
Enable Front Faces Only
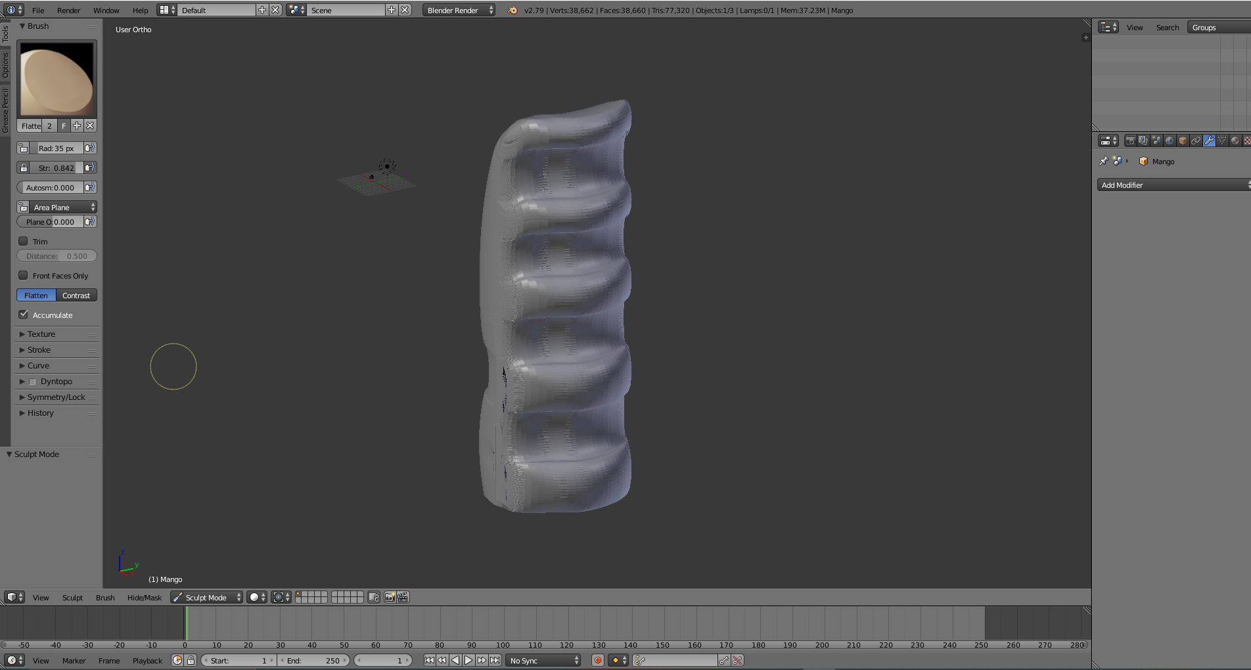23,276
